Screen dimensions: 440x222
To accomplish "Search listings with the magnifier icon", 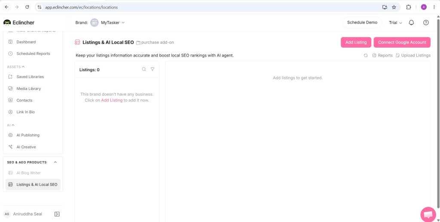I will (144, 69).
